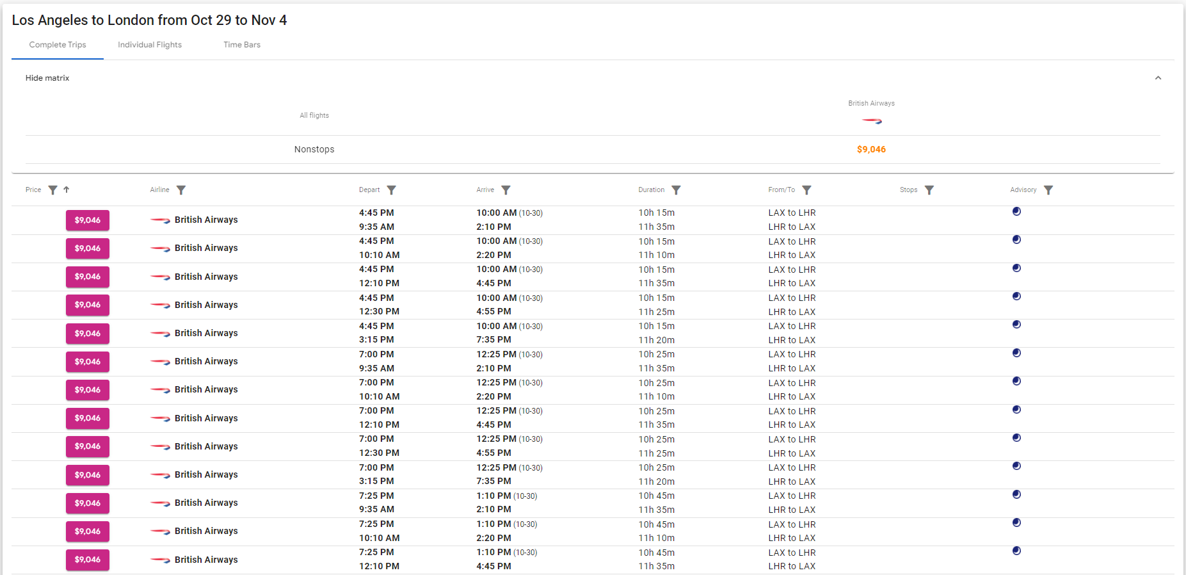Collapse the matrix with the chevron arrow
The height and width of the screenshot is (575, 1186).
coord(1158,78)
